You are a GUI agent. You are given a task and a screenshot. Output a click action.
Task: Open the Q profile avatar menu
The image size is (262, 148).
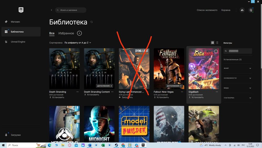tap(251, 10)
